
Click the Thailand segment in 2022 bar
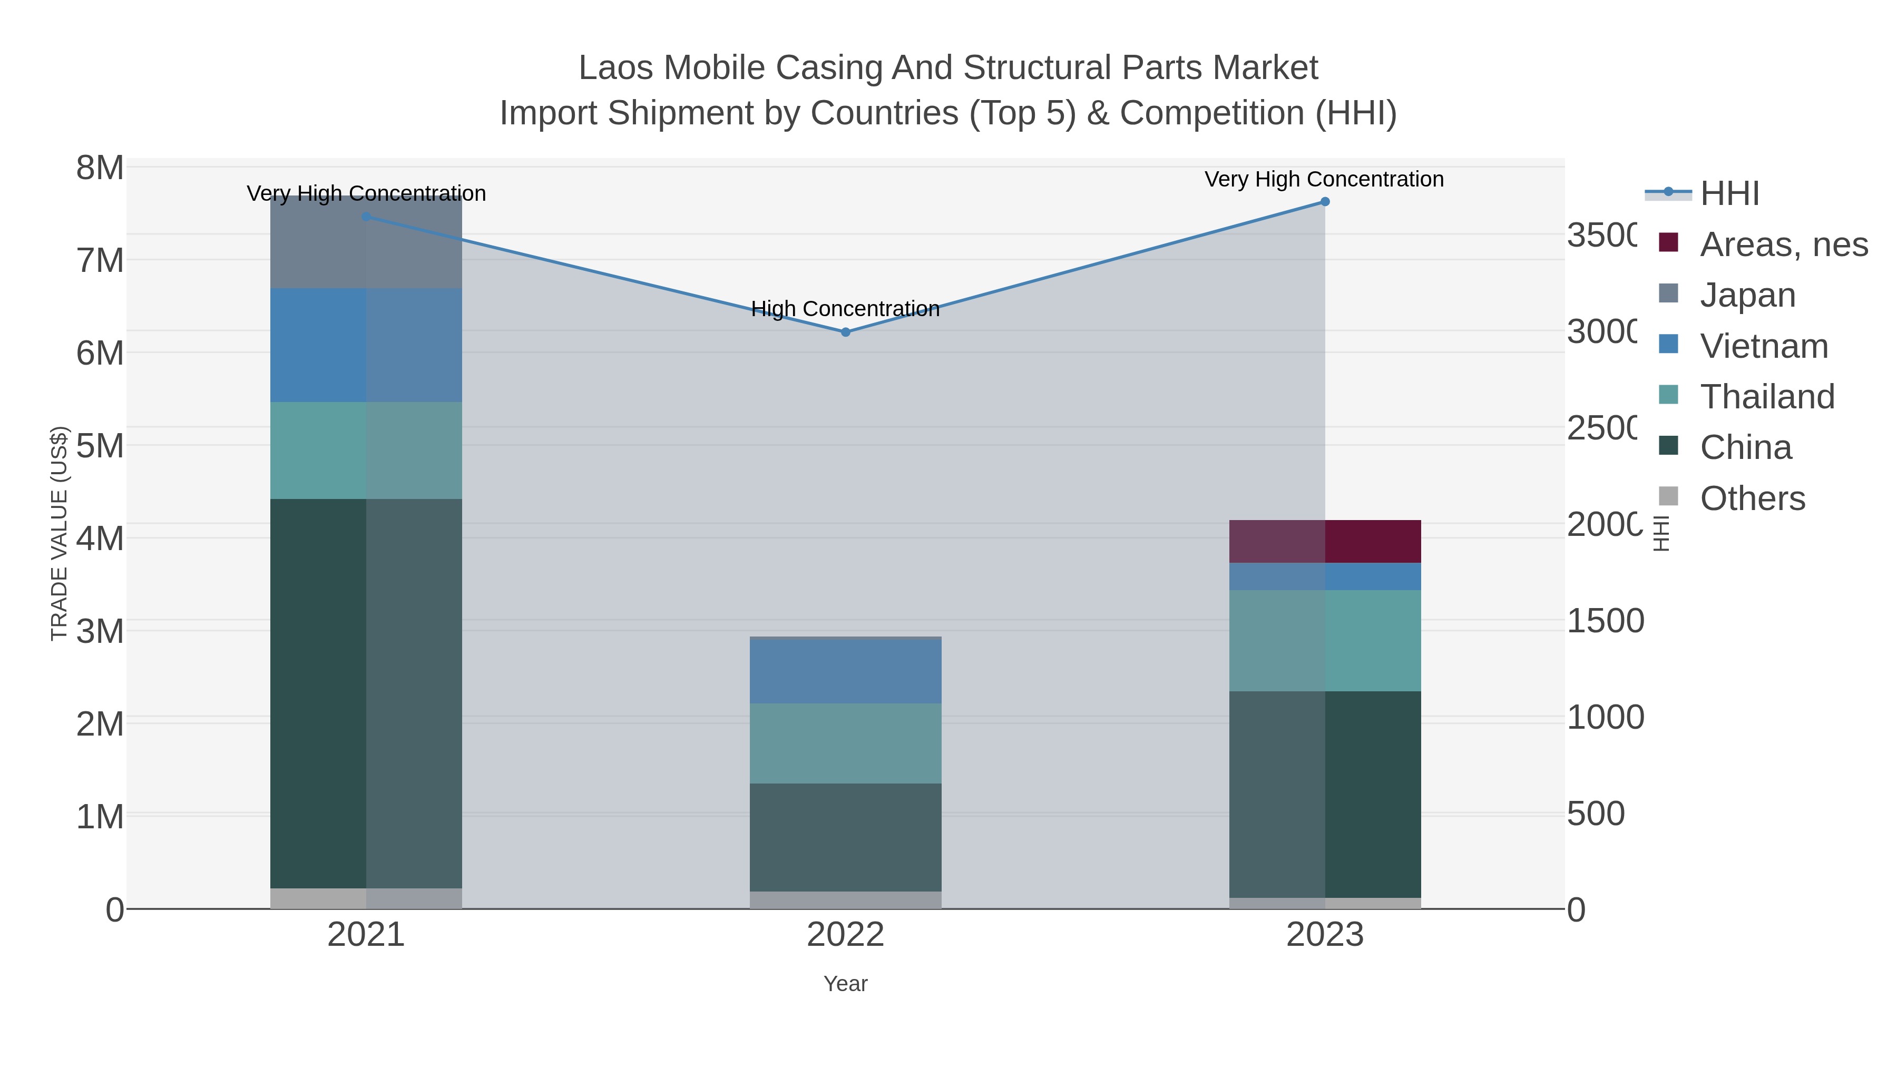click(845, 743)
